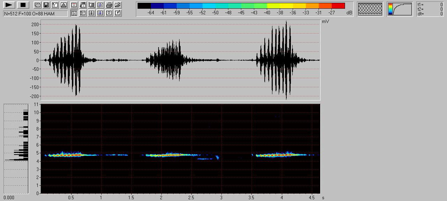Click the N=512 F=100 O=88 HAM parameters field
Image resolution: width=447 pixels, height=201 pixels.
35,13
